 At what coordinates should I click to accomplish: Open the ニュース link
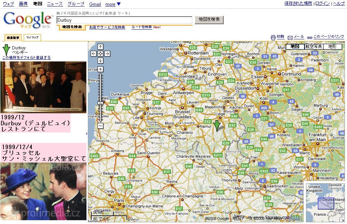coord(55,4)
